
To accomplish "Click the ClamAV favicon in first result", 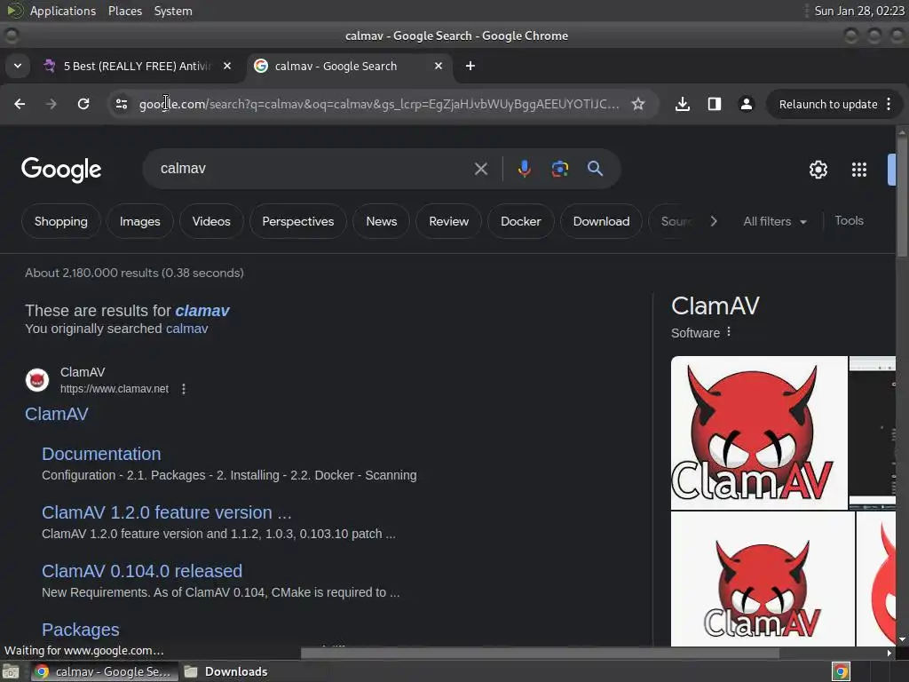I will click(x=37, y=380).
